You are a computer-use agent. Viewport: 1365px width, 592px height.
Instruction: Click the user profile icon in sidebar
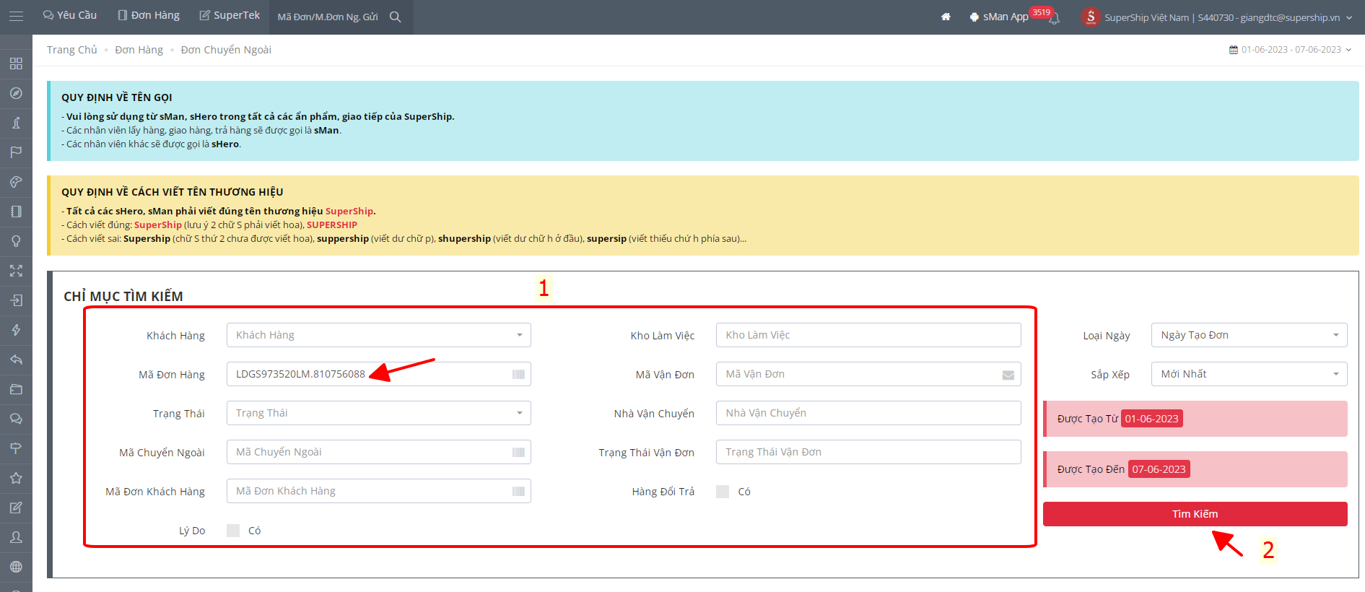(x=16, y=537)
